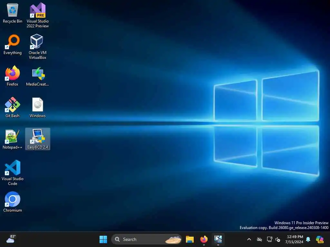Select the EasyBCD 2.4 shortcut

click(38, 139)
